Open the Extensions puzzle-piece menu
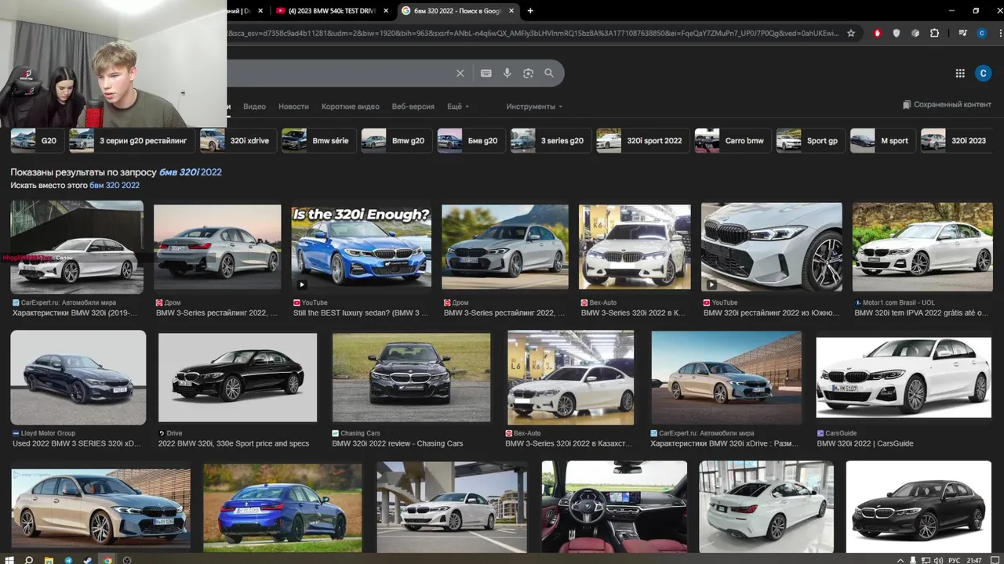Image resolution: width=1004 pixels, height=564 pixels. (x=934, y=33)
